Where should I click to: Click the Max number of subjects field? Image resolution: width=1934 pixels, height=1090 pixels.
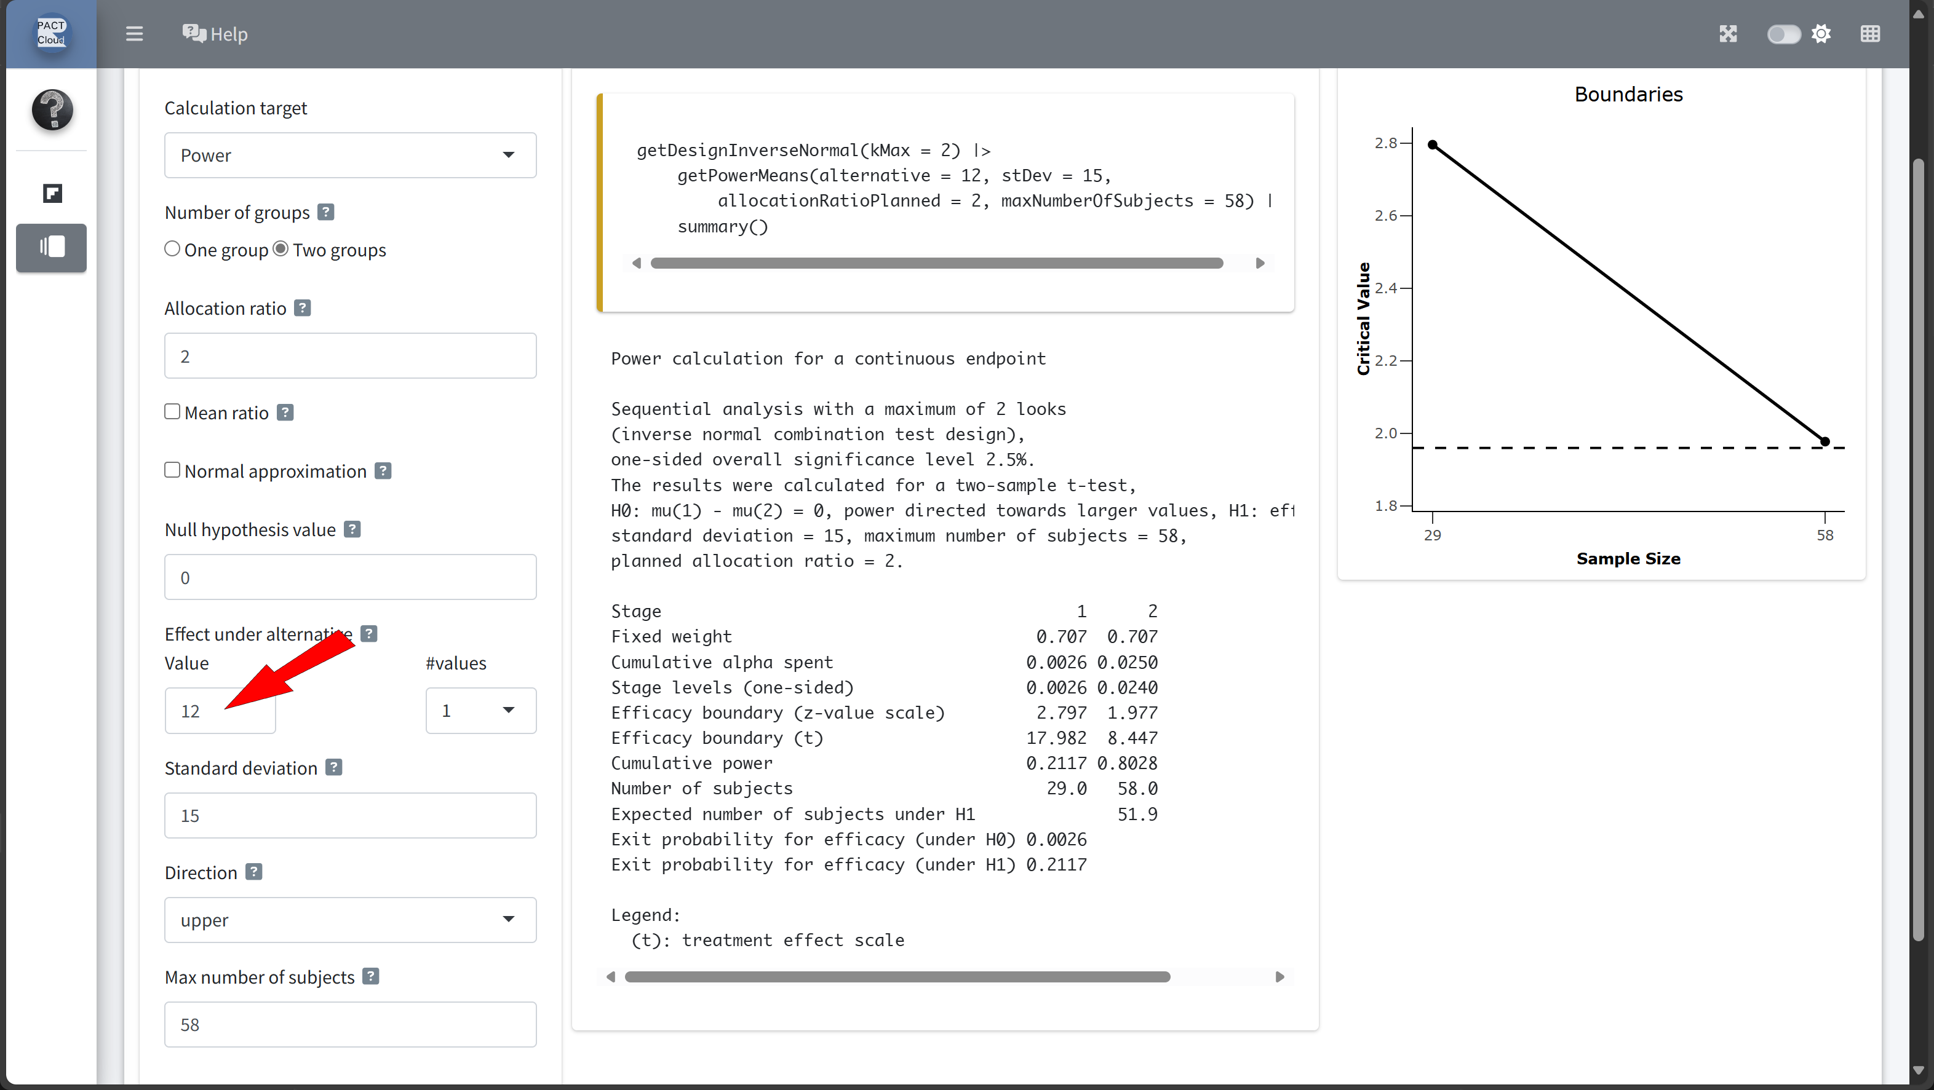(x=350, y=1025)
